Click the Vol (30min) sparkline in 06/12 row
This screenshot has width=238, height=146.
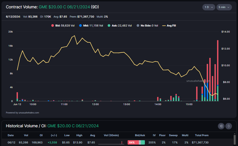pos(111,143)
